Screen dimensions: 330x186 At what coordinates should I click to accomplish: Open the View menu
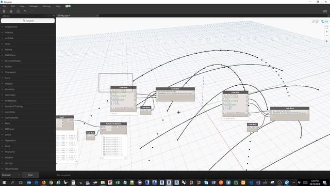22,6
